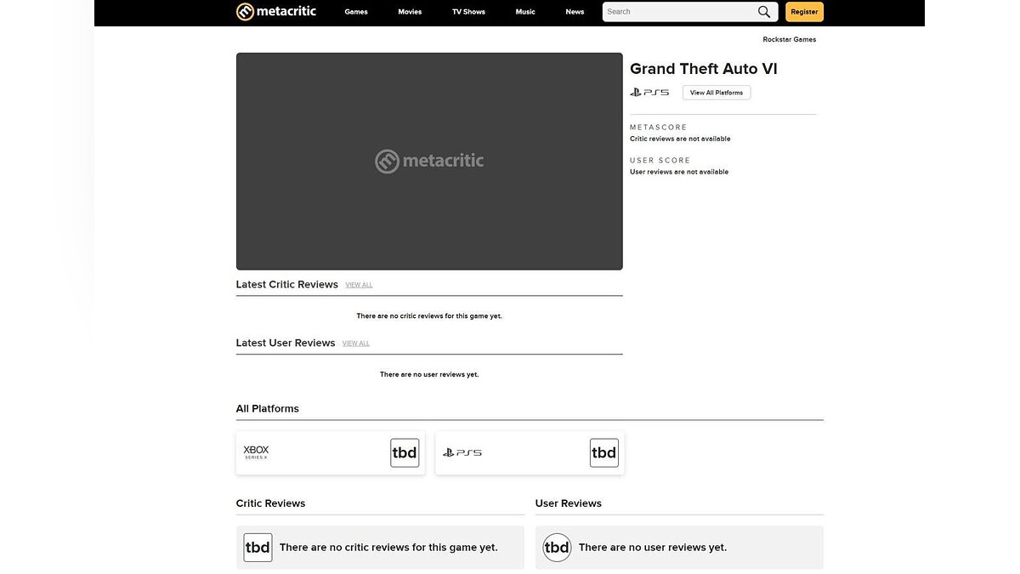Viewport: 1020px width, 574px height.
Task: Open the Movies section in the navigation bar
Action: pos(410,12)
